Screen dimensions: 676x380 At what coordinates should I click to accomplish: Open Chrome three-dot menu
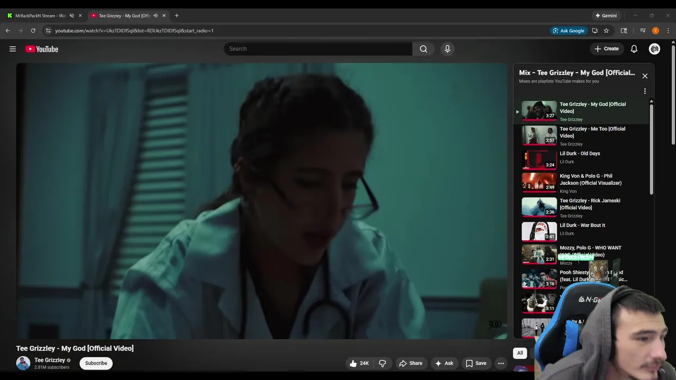(668, 31)
